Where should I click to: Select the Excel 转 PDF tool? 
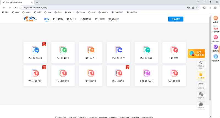click(x=63, y=75)
